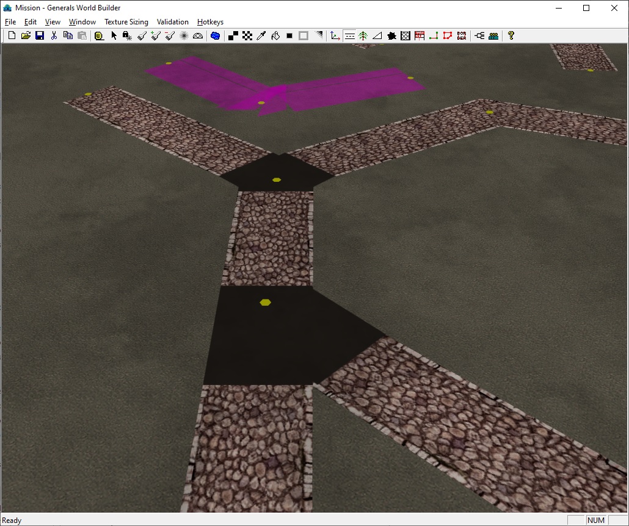Select the checkered large tile tool
Image resolution: width=629 pixels, height=526 pixels.
pyautogui.click(x=247, y=35)
